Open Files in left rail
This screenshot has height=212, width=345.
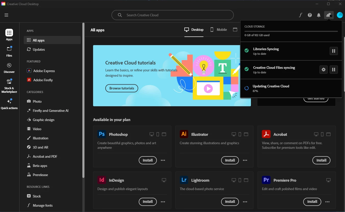[x=9, y=51]
